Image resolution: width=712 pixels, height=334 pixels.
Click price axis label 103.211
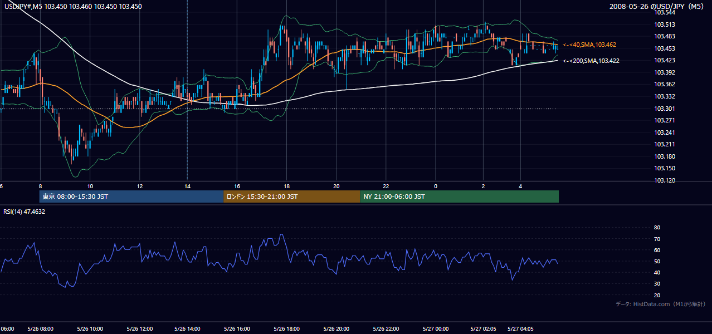[665, 144]
